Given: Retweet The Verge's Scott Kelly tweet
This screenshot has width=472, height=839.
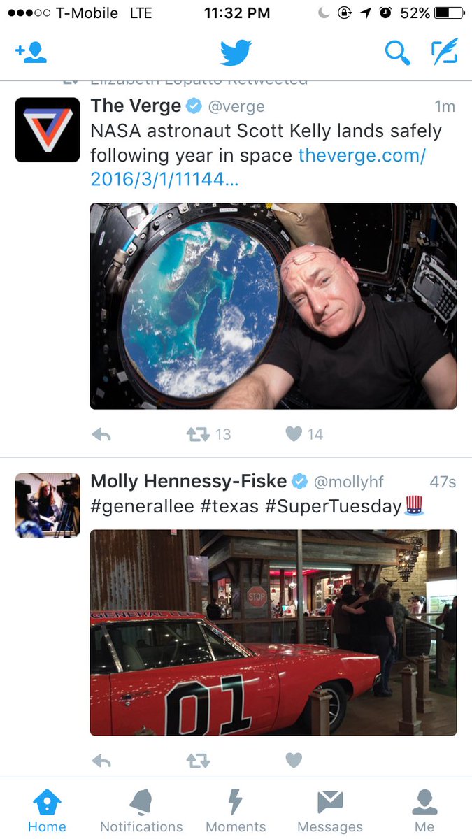Looking at the screenshot, I should point(198,434).
